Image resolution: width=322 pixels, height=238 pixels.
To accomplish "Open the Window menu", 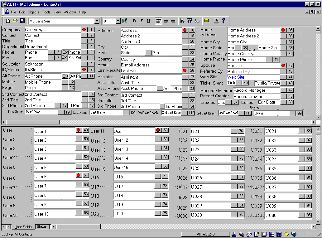I will pos(70,12).
